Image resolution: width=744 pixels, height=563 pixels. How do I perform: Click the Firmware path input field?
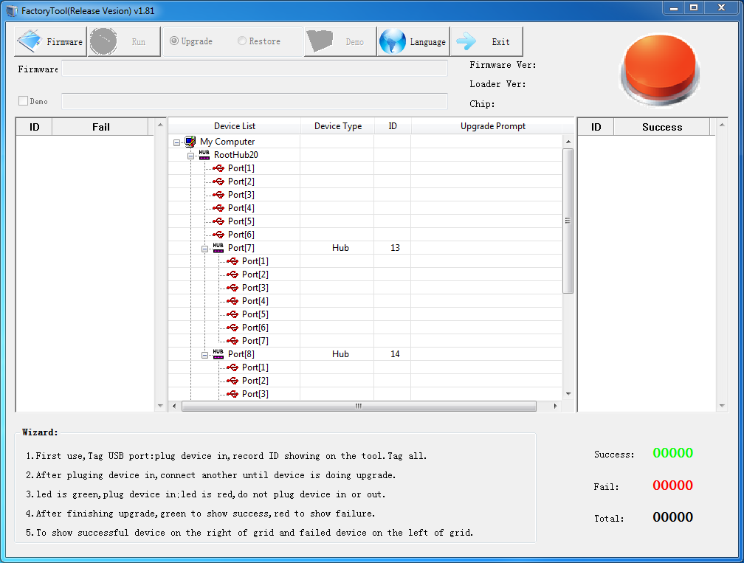tap(255, 69)
